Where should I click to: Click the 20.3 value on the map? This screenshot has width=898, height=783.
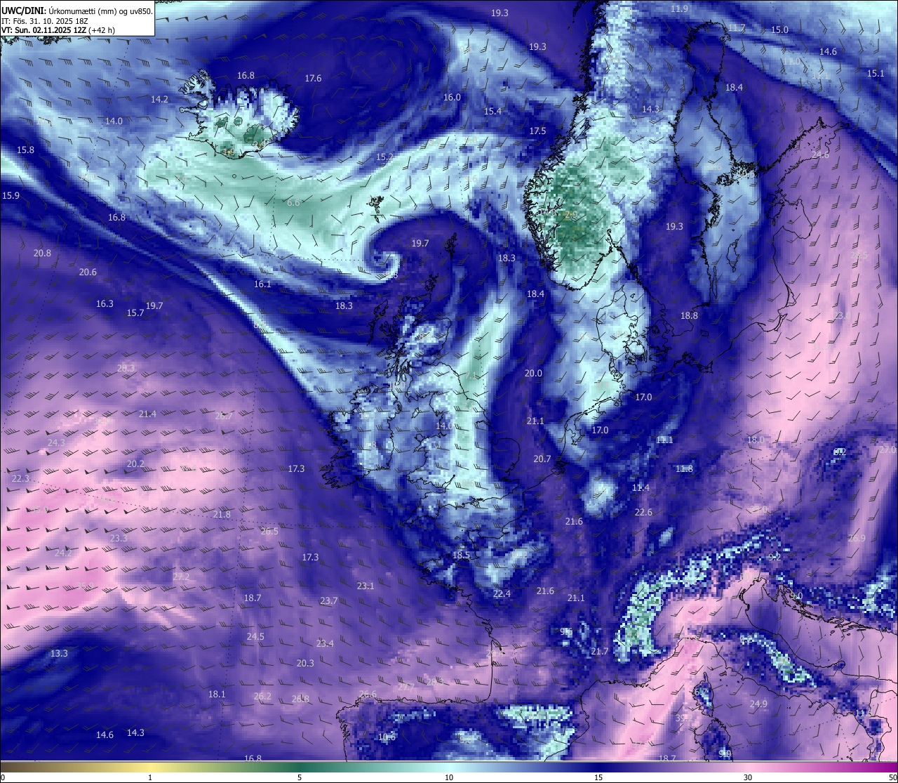pos(305,662)
